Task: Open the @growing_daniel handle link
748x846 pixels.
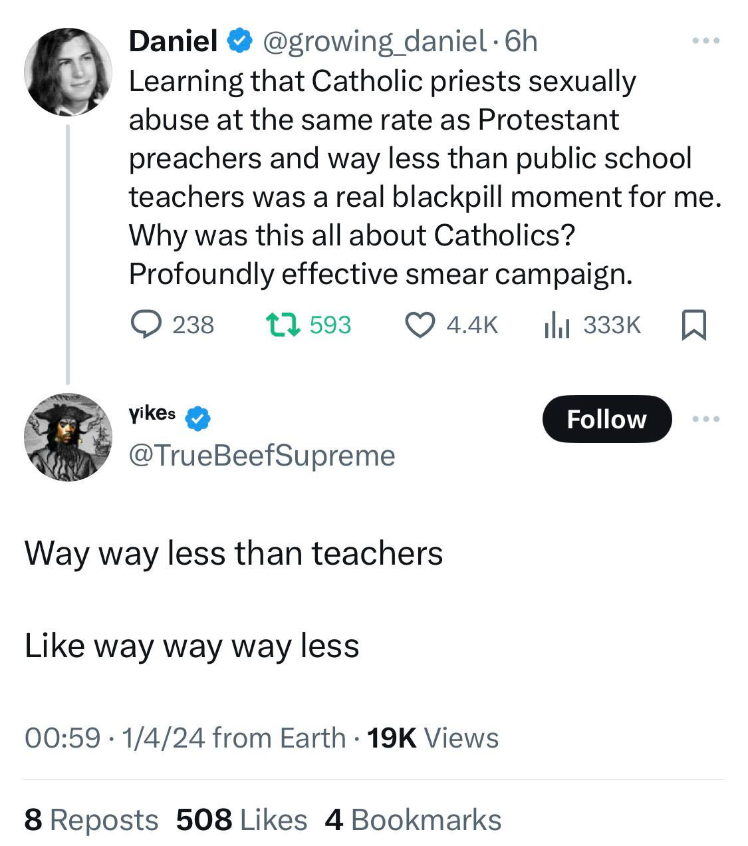Action: click(374, 42)
